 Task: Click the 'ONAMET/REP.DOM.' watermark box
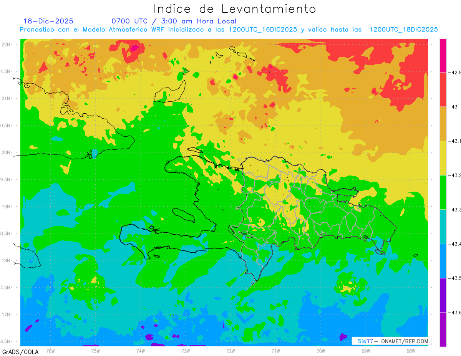pyautogui.click(x=391, y=341)
